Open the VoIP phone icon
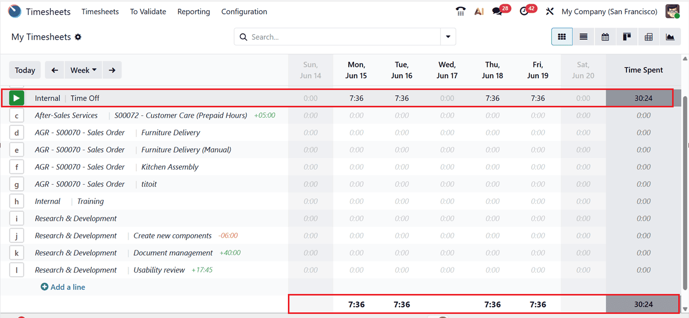This screenshot has width=689, height=318. 461,11
